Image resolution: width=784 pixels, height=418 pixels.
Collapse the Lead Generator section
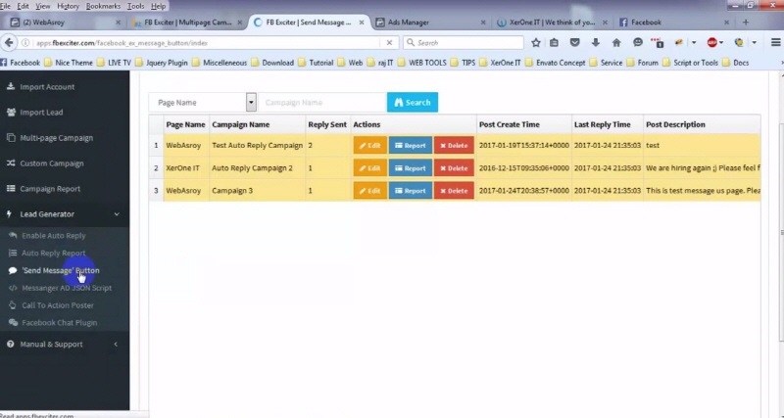[65, 214]
